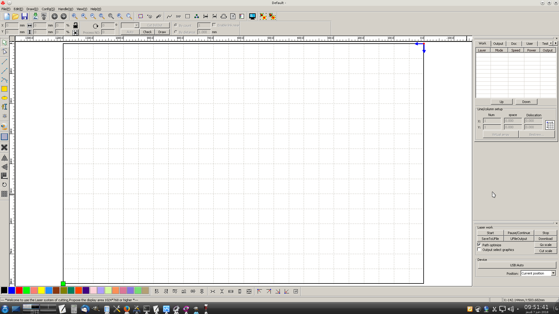Image resolution: width=559 pixels, height=314 pixels.
Task: Toggle the Path optimize checkbox
Action: pos(479,245)
